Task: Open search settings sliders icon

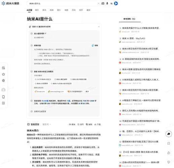Action: coord(111,3)
